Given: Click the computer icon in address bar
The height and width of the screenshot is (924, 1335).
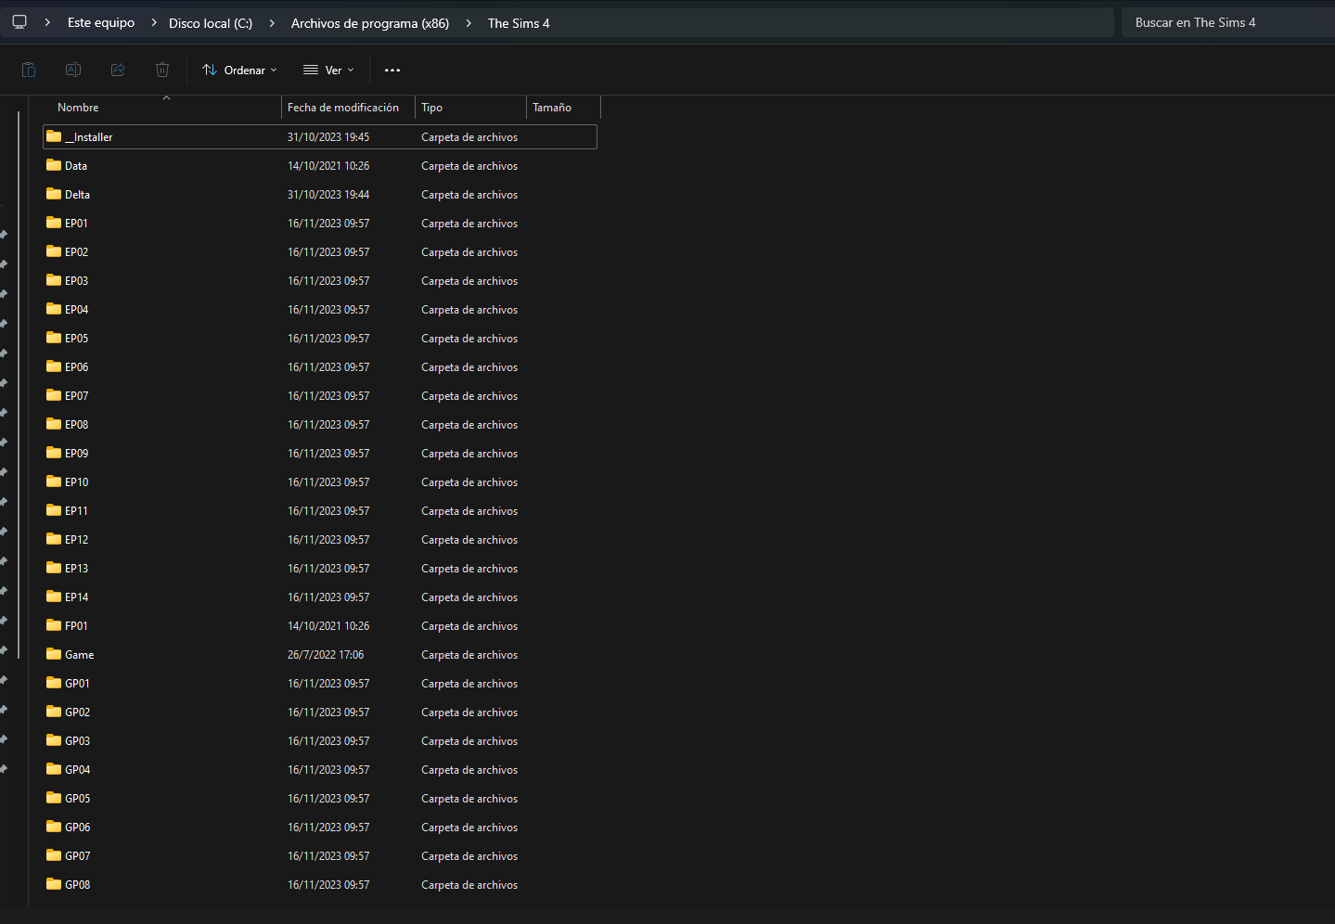Looking at the screenshot, I should coord(19,22).
